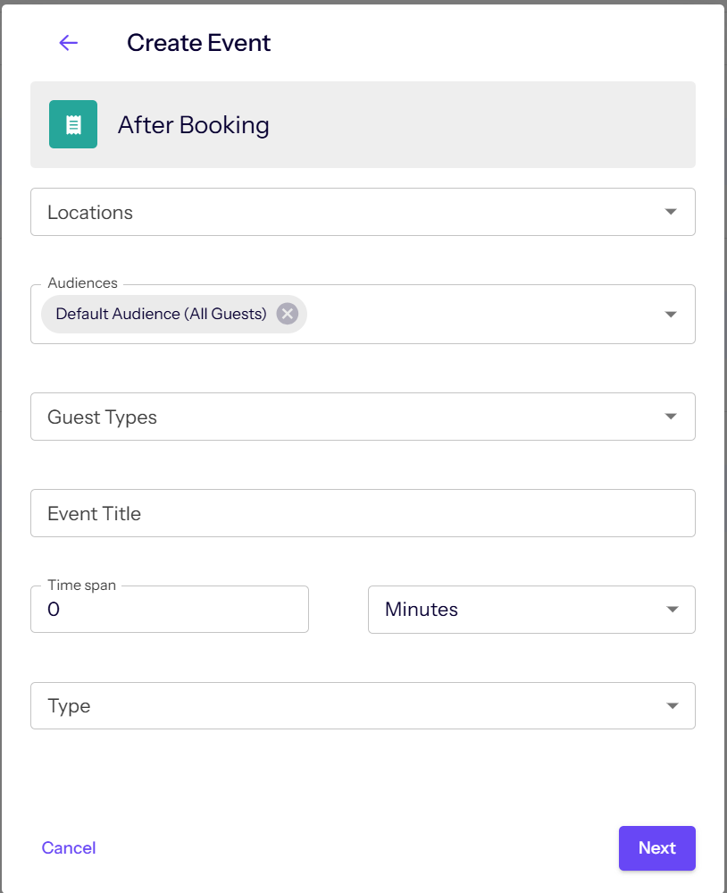727x893 pixels.
Task: Remove Default Audience chip with the X icon
Action: pos(288,314)
